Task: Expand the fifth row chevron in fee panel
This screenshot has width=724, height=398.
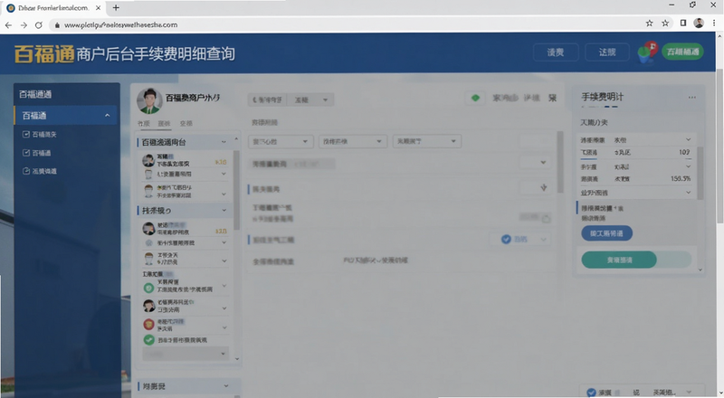Action: 688,193
